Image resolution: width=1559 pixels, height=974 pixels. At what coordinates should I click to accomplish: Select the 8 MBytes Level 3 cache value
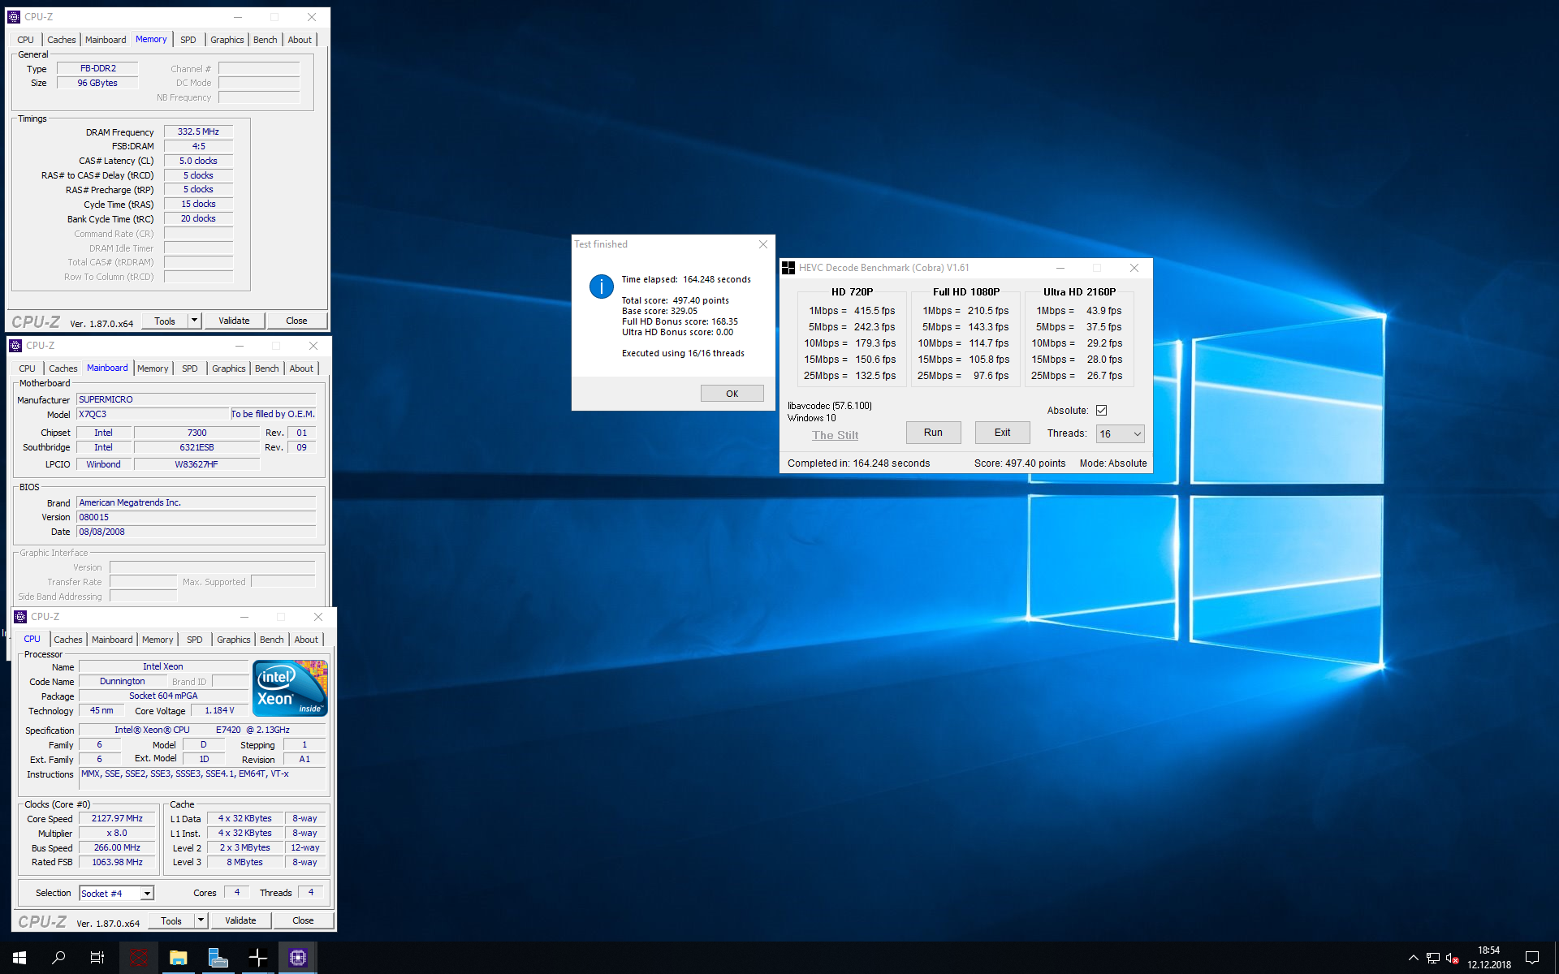point(244,862)
